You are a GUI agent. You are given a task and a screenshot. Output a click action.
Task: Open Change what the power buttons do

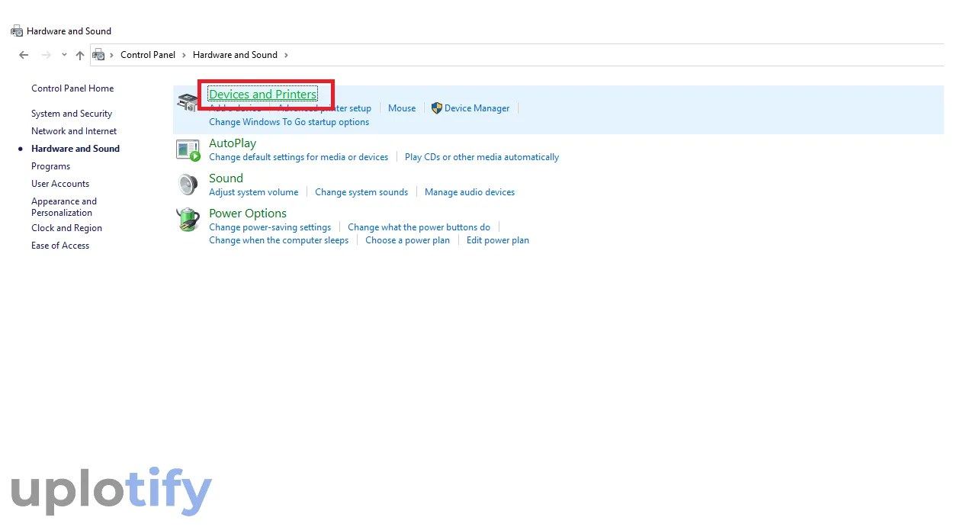click(x=419, y=227)
